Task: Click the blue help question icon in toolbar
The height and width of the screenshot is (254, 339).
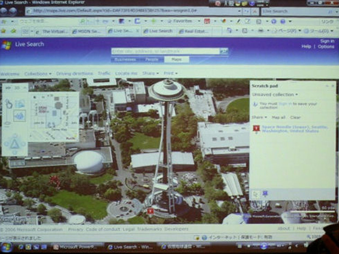Action: 283,22
